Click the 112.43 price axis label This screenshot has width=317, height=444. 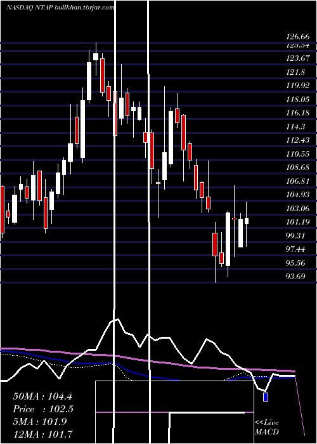298,140
